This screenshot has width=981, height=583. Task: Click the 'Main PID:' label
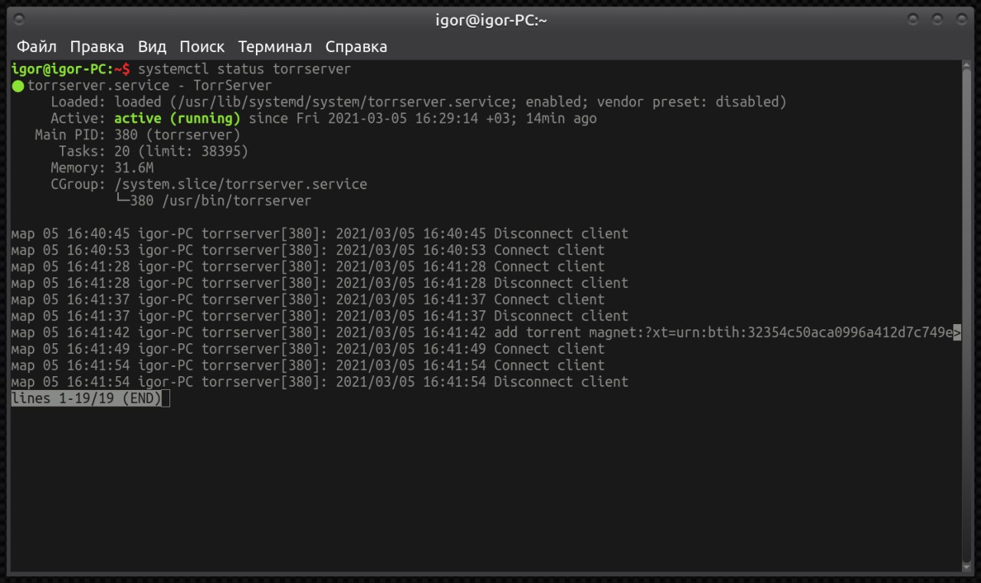[x=71, y=135]
